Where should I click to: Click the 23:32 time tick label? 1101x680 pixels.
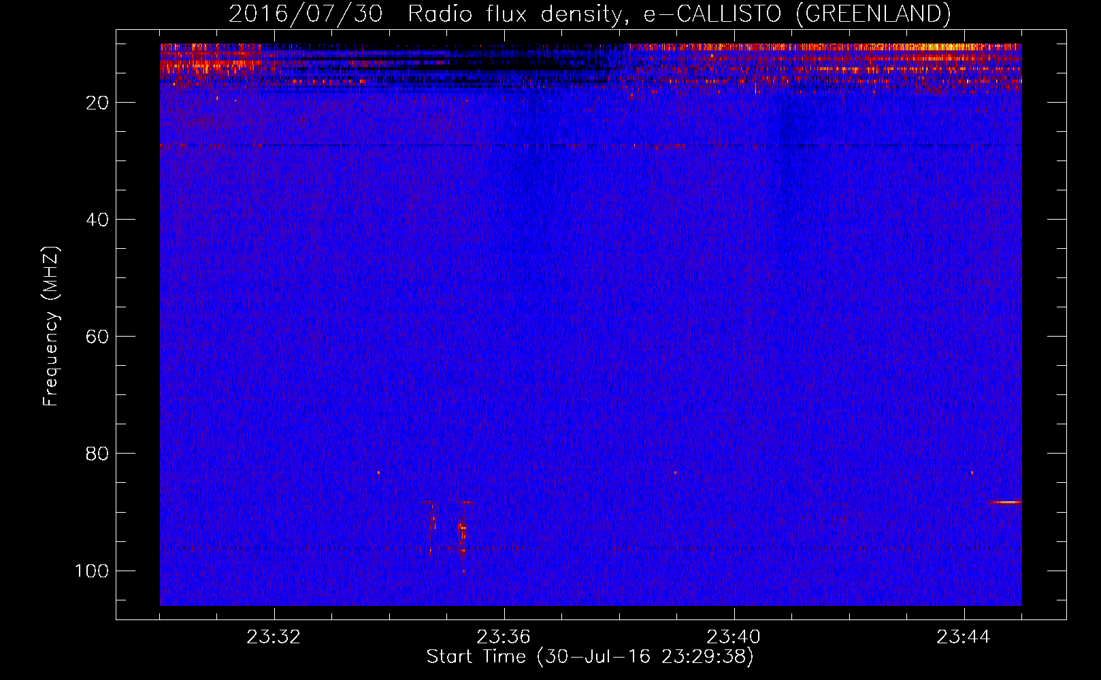pos(274,637)
